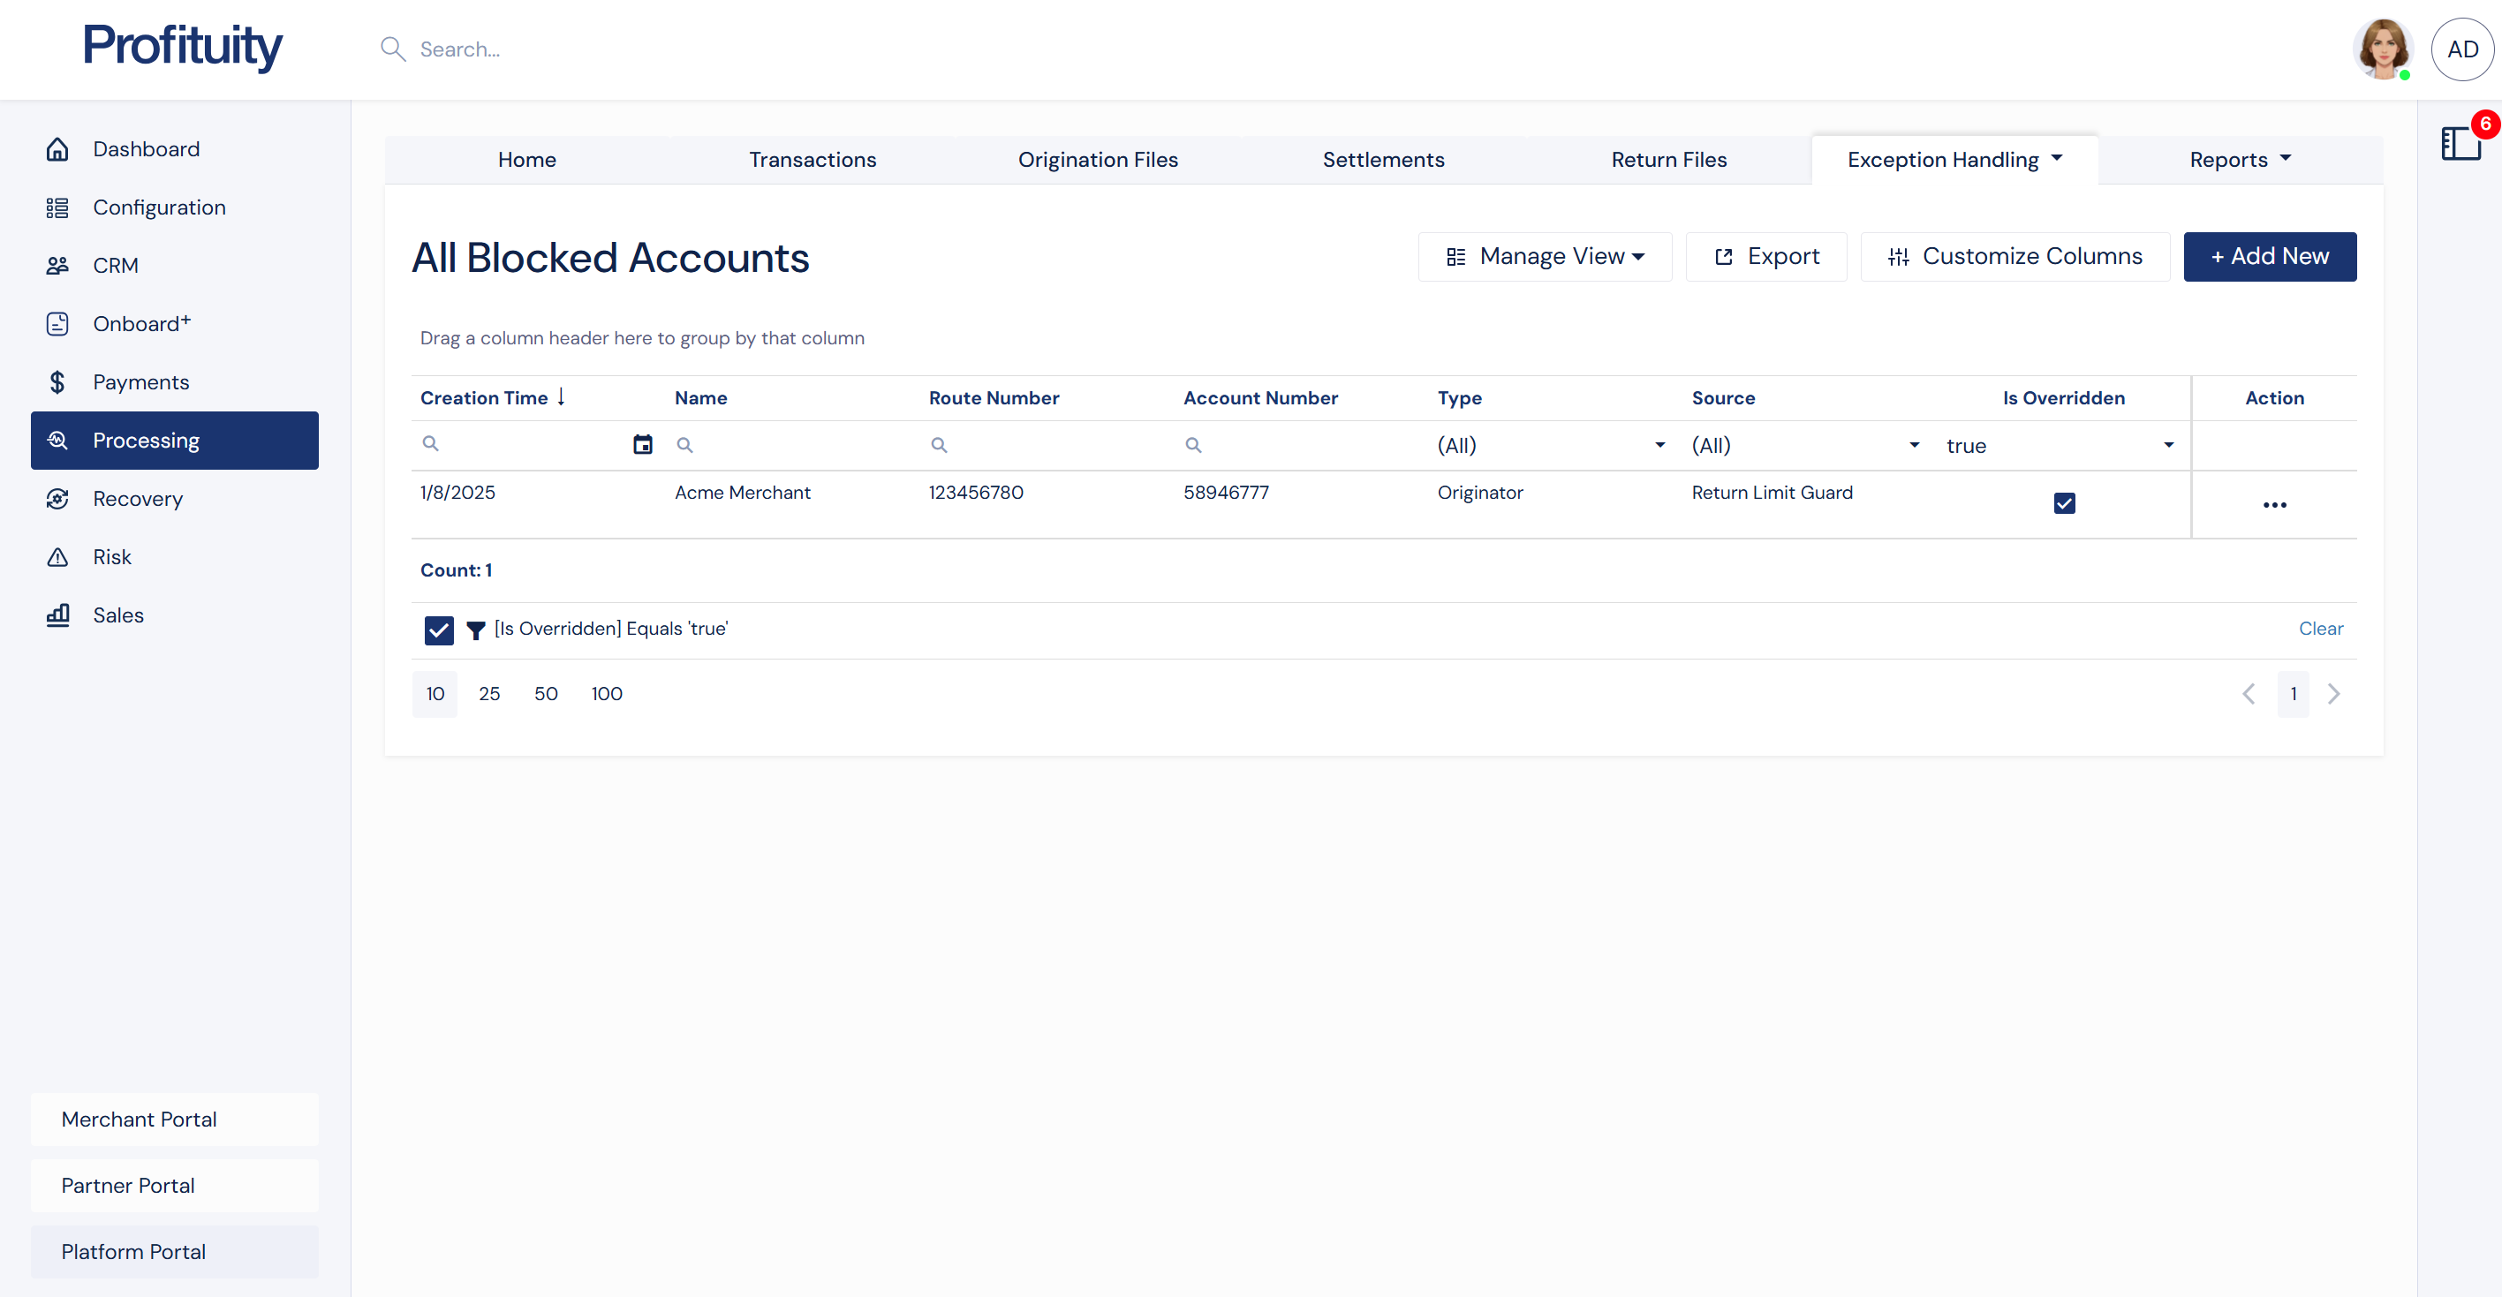Clear the active filter using the Clear link

(x=2320, y=628)
